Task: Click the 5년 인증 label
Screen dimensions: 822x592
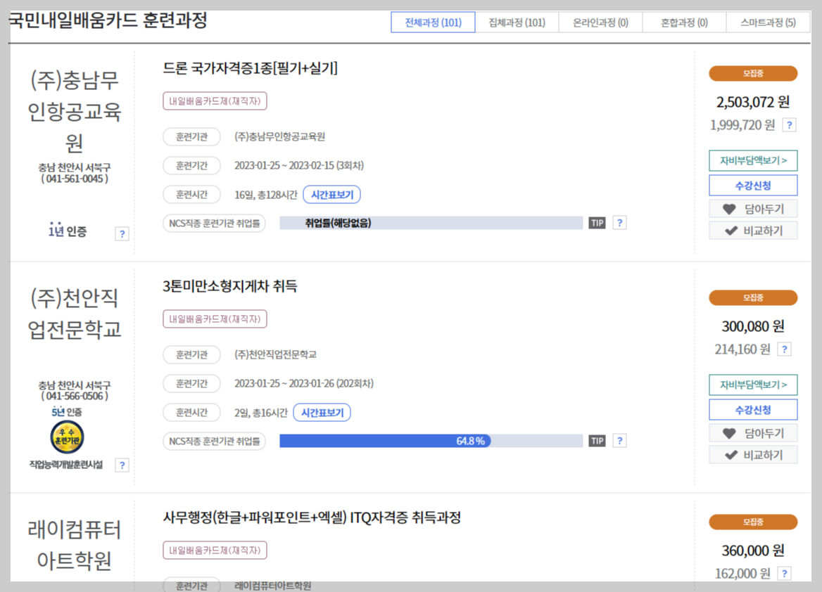Action: [67, 412]
